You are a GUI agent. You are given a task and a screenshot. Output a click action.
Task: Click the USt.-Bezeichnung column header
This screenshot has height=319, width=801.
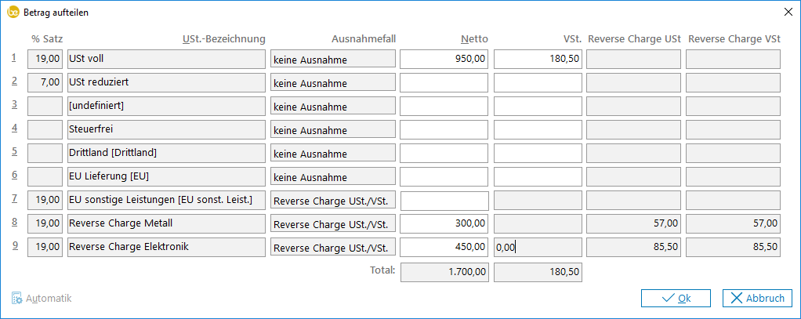click(223, 38)
